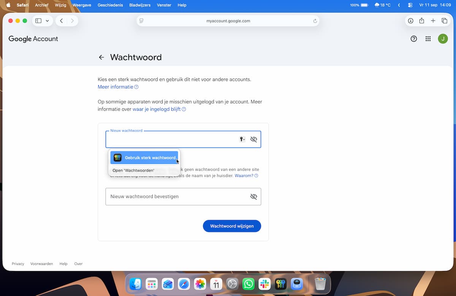Image resolution: width=456 pixels, height=296 pixels.
Task: Click Wachtwoord wijzigen button
Action: point(232,226)
